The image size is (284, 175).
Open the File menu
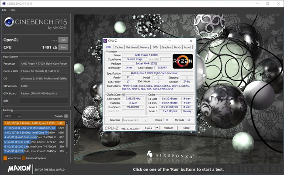(4, 10)
